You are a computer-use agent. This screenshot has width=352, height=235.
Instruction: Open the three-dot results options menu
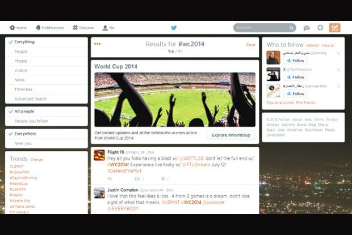98,44
